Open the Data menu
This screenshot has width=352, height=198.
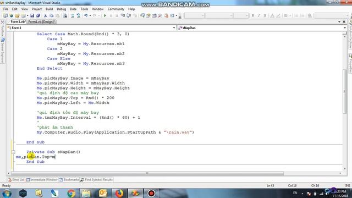point(73,9)
